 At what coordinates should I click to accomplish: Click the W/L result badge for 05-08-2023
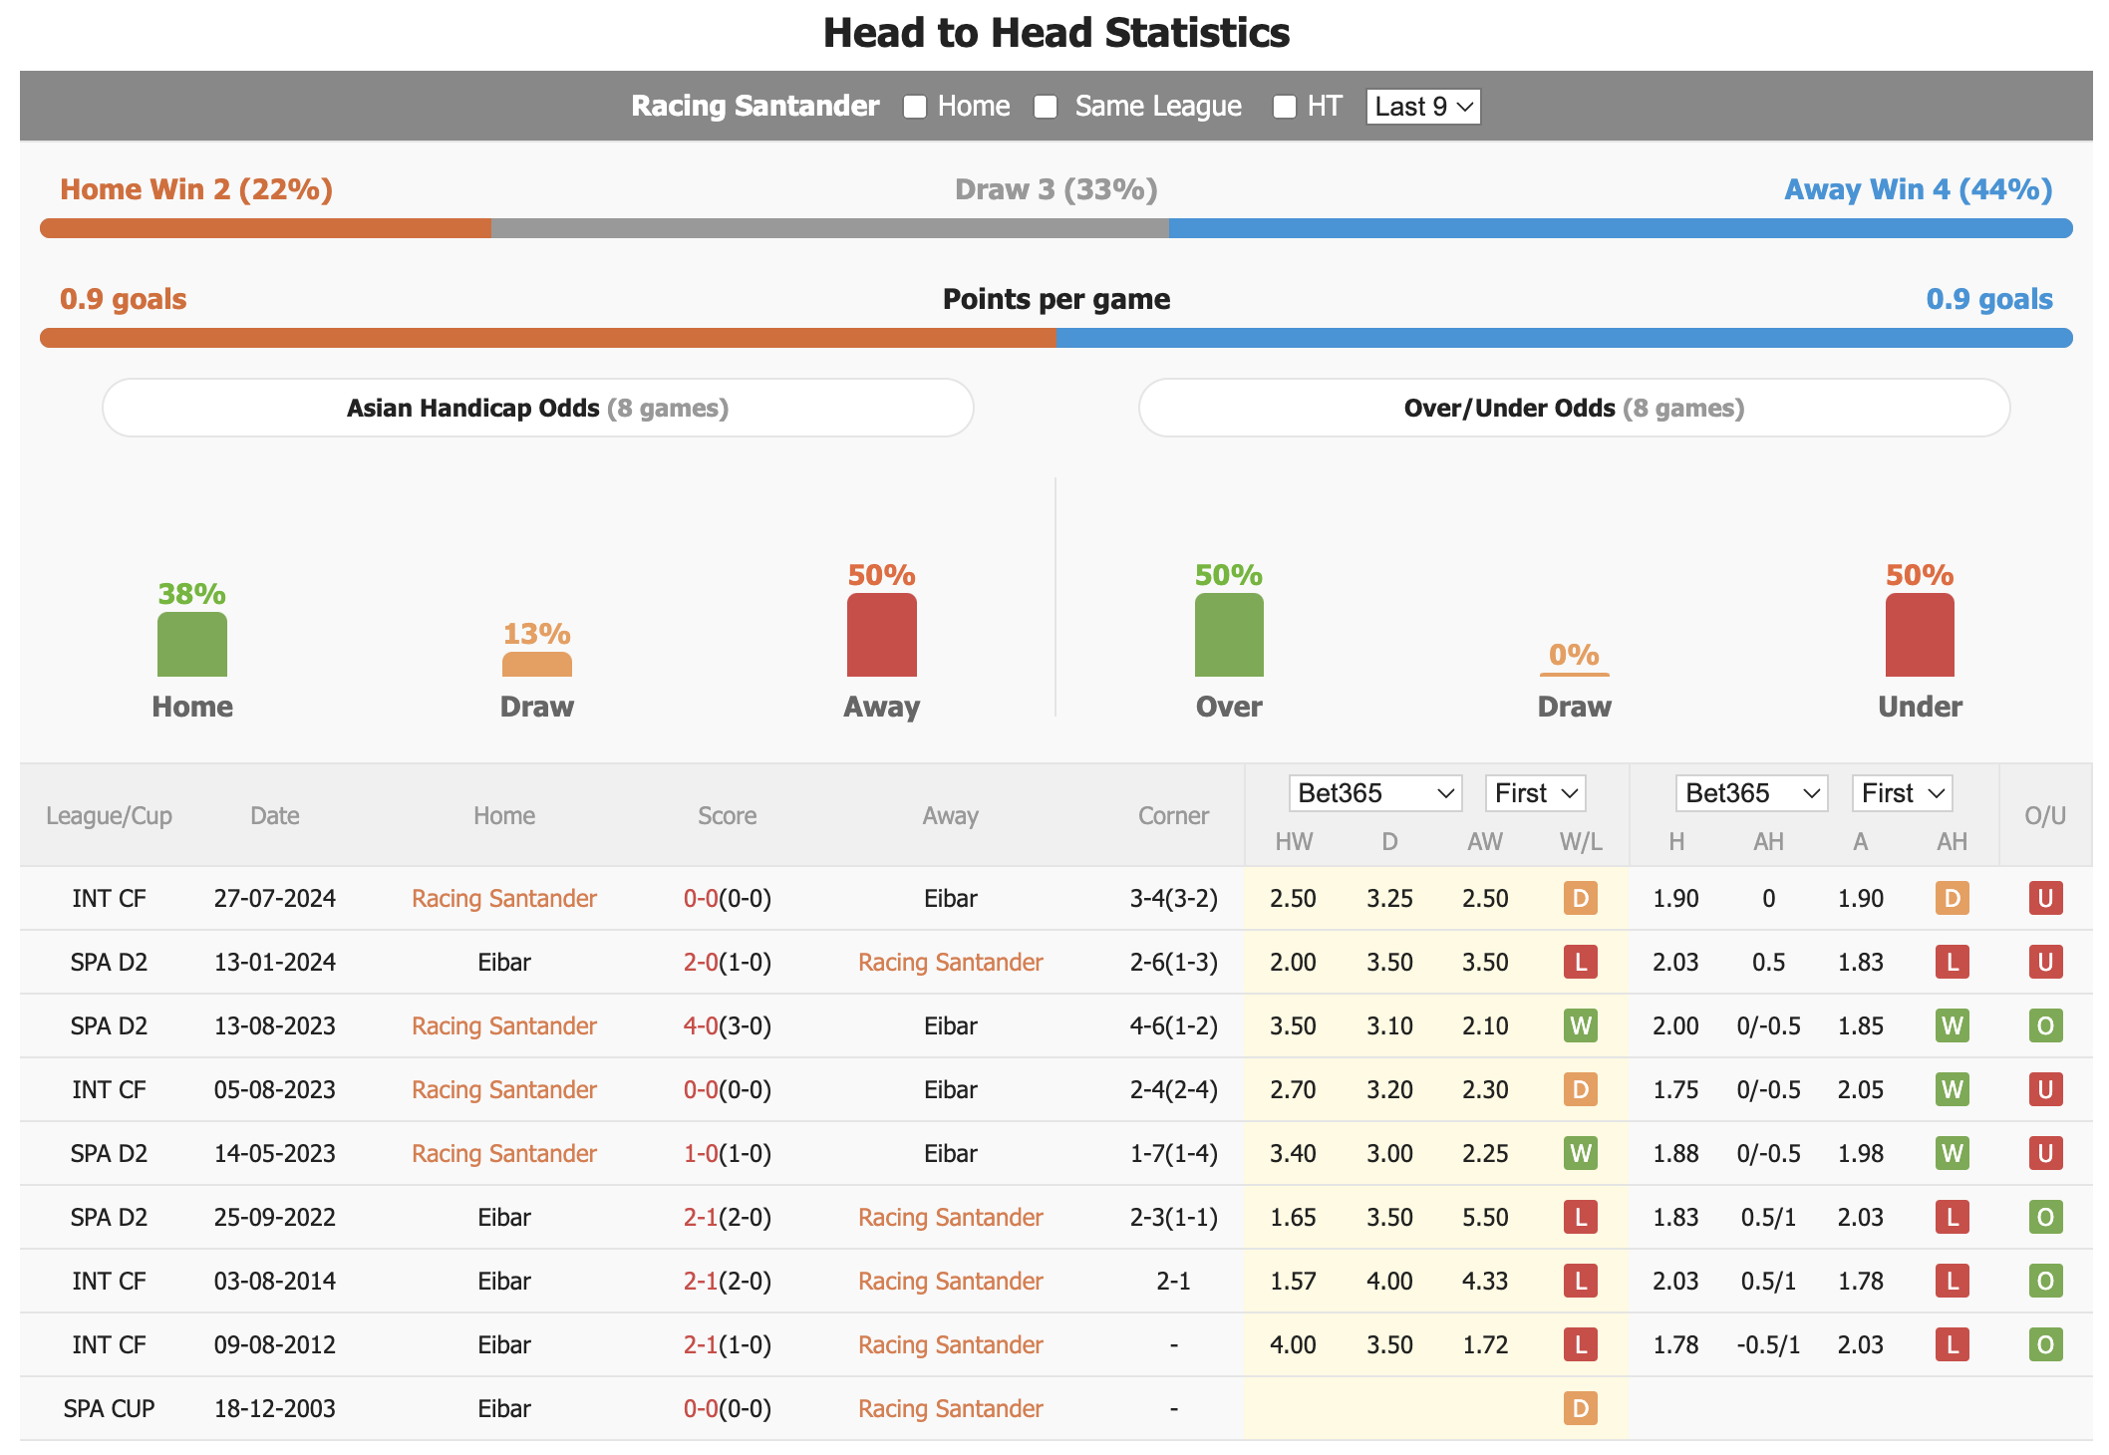(1581, 1089)
